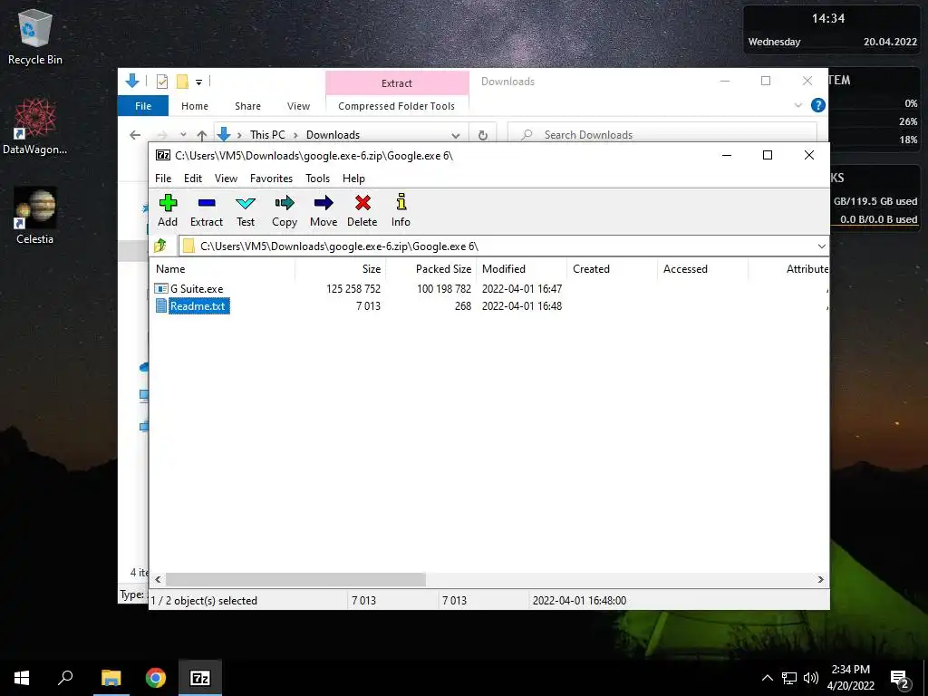Sort by Accessed column header
The width and height of the screenshot is (928, 696).
pyautogui.click(x=702, y=268)
